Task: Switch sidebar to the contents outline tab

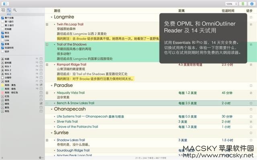Action: coord(3,10)
